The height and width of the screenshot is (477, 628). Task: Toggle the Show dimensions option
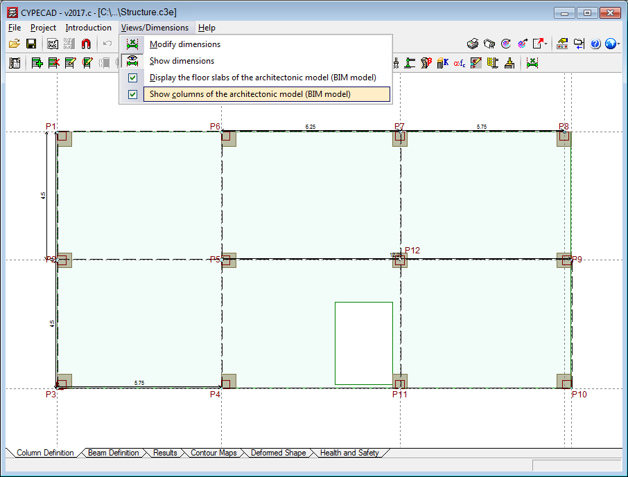coord(182,61)
